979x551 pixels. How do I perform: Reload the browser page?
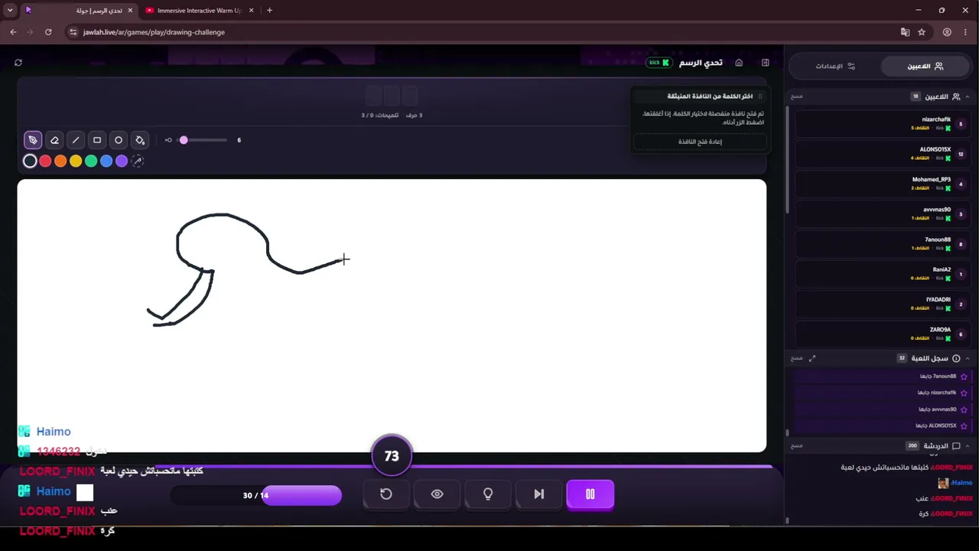pos(48,32)
